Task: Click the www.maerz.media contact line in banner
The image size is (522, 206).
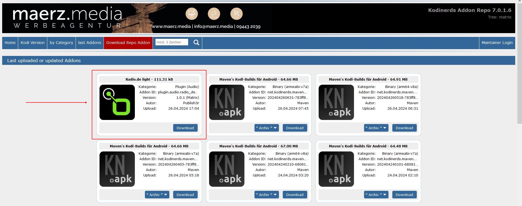Action: pyautogui.click(x=206, y=27)
